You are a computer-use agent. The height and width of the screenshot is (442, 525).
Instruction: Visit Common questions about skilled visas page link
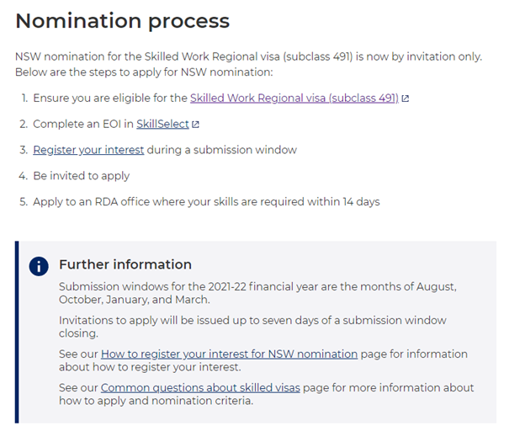(200, 388)
